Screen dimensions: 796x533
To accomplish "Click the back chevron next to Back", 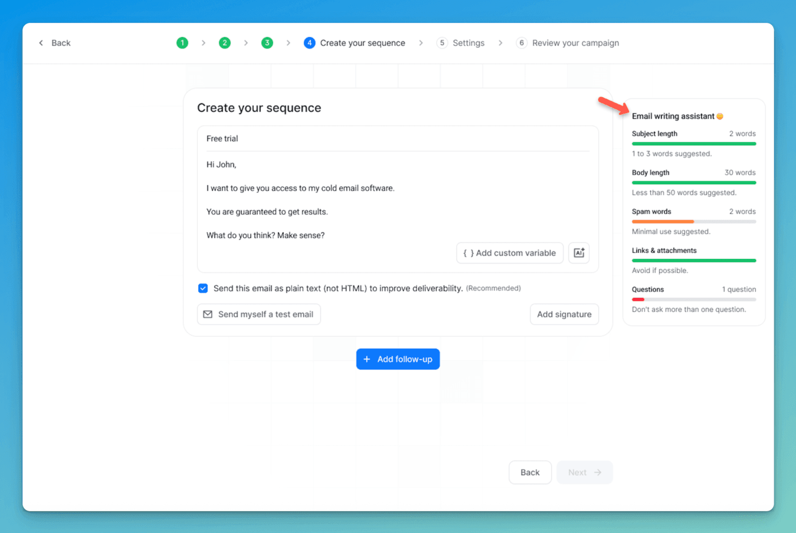I will coord(41,42).
